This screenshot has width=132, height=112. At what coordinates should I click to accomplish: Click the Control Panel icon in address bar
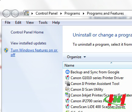tap(27, 13)
